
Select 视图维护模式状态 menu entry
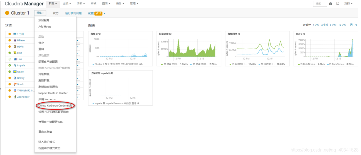(x=49, y=148)
